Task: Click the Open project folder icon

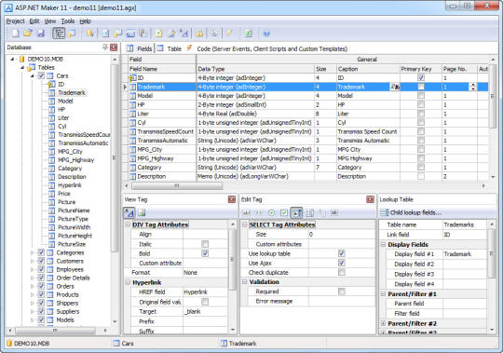Action: tap(28, 33)
